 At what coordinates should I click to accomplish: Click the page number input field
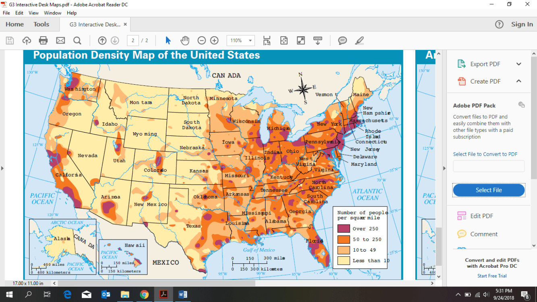133,40
